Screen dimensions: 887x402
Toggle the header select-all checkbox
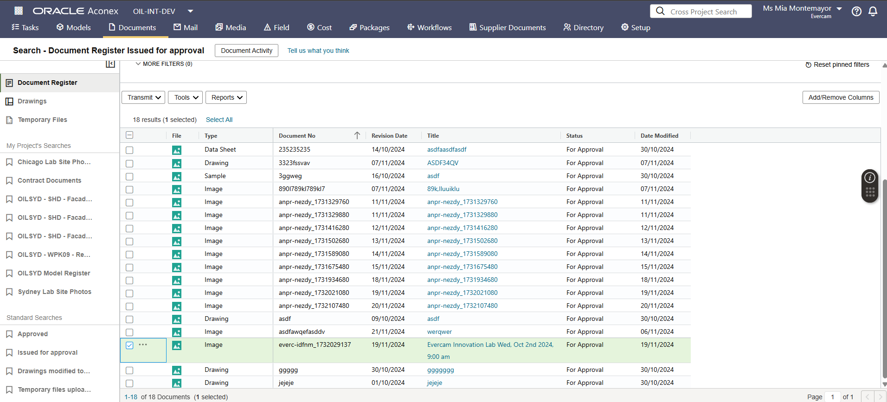(x=129, y=135)
